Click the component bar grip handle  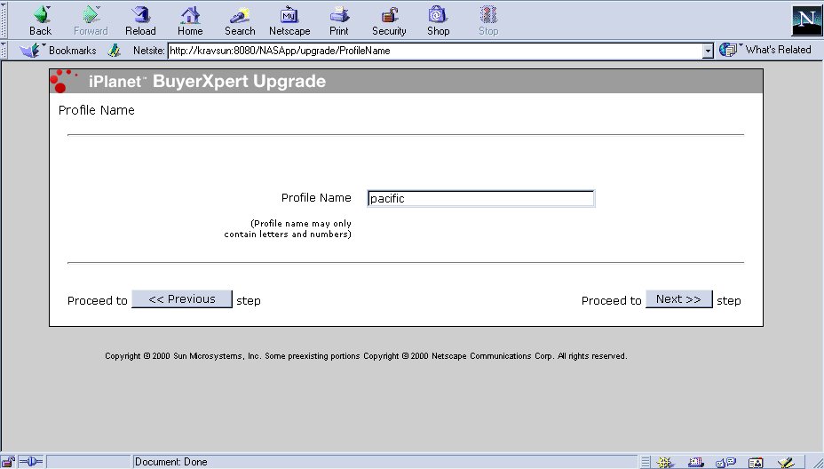click(646, 462)
